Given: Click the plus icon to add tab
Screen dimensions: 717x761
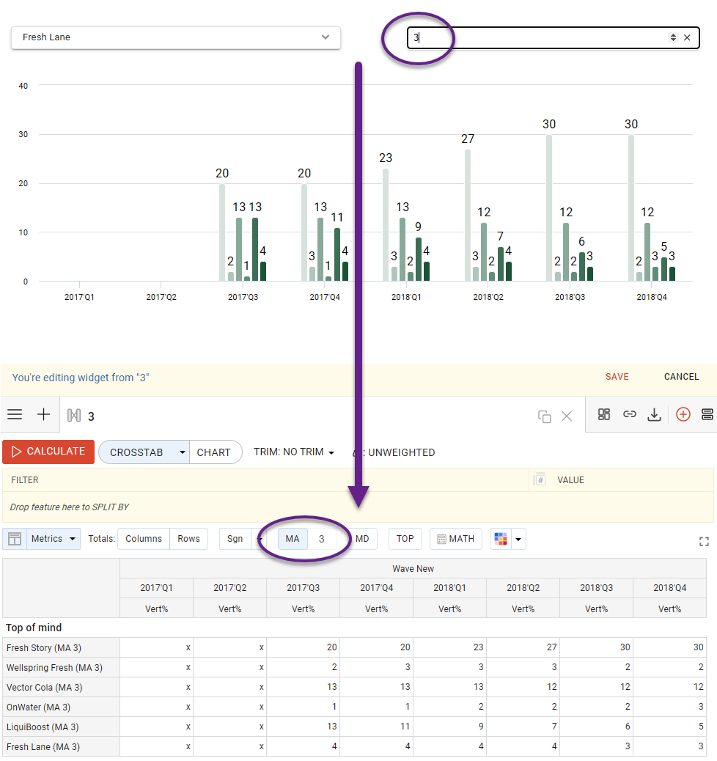Looking at the screenshot, I should coord(44,415).
